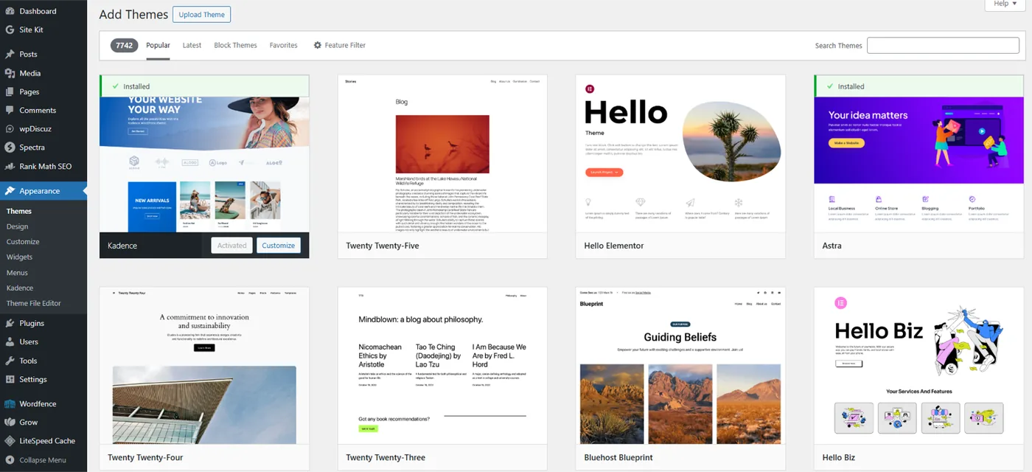Screen dimensions: 1032x472
Task: Click the Twenty Twenty-Four theme name
Action: coord(145,457)
